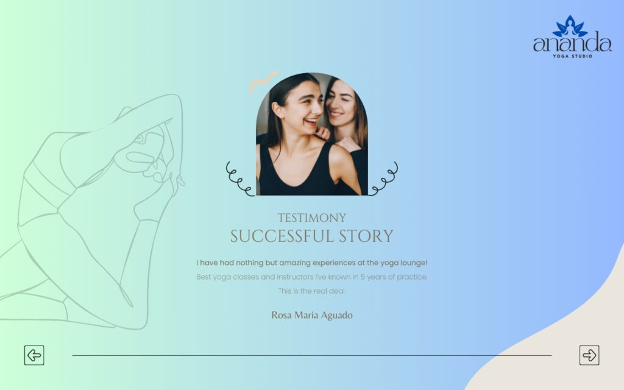
Task: Select the SUCCESSFUL STORY title
Action: coord(311,236)
